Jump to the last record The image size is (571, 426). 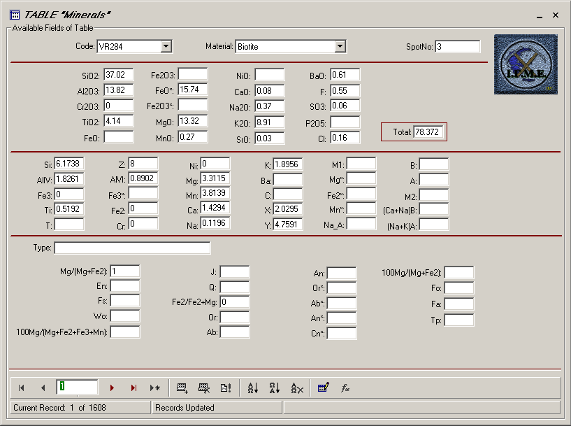click(x=133, y=388)
